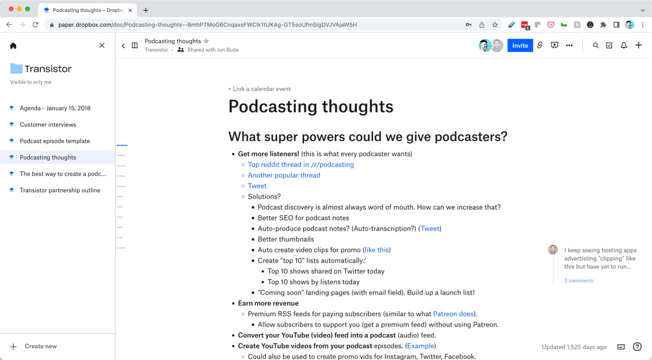Screen dimensions: 652x360
Task: Open Transistor partnership outline document
Action: pos(60,191)
